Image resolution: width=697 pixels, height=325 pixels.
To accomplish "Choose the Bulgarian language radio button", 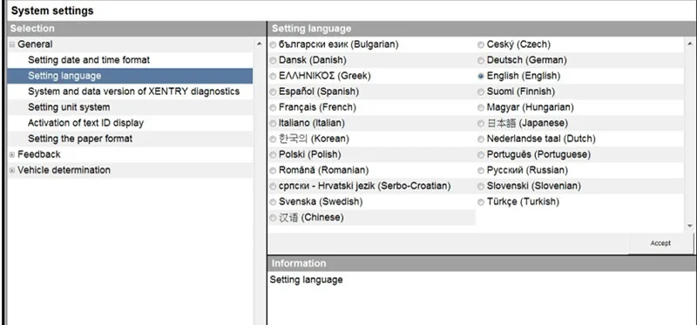I will pyautogui.click(x=273, y=44).
